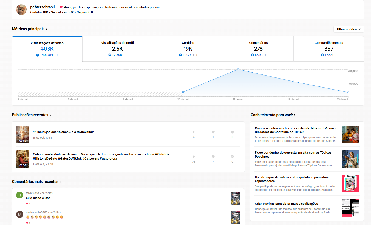This screenshot has width=371, height=225.
Task: Open the 'A maldição dos 16 anos' video thumbnail
Action: coord(23,134)
